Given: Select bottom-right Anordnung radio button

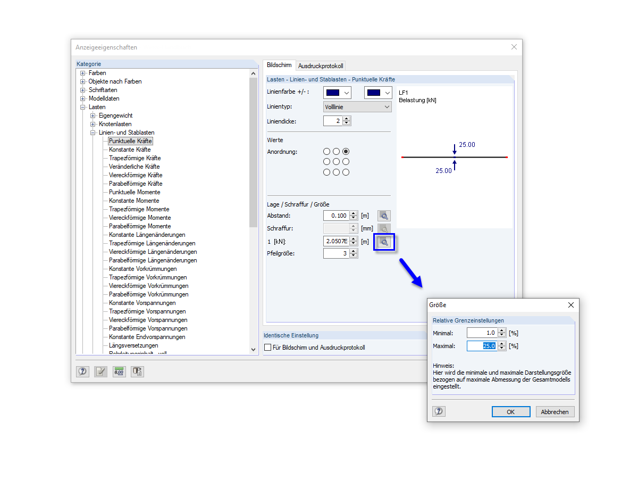Looking at the screenshot, I should (346, 172).
